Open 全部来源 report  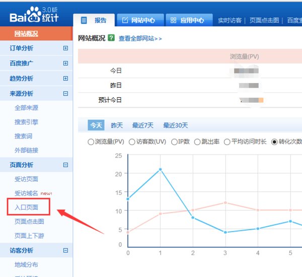click(26, 108)
